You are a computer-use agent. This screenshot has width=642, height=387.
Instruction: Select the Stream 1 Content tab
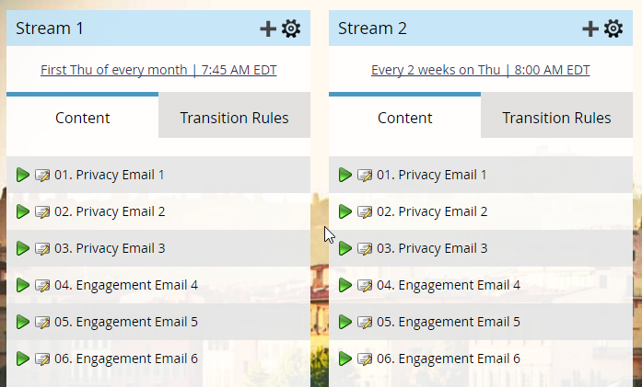(x=82, y=118)
